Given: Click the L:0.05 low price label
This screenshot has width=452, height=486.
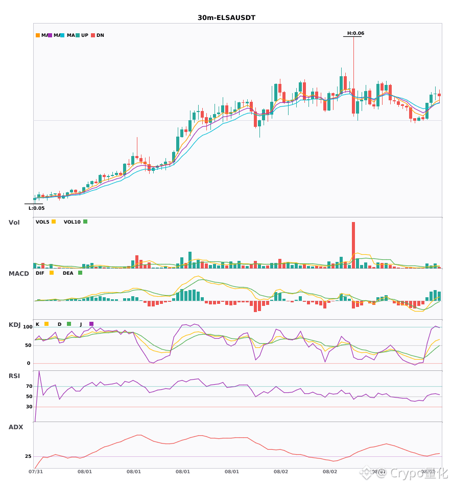Looking at the screenshot, I should (36, 208).
